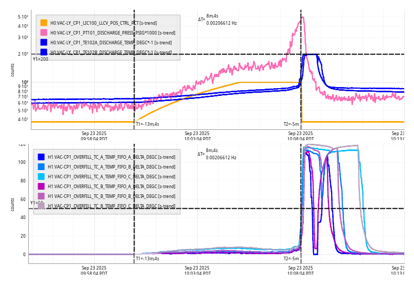Click the pink PT101_DISCHARGE_PRESS legend swatch

click(44, 32)
